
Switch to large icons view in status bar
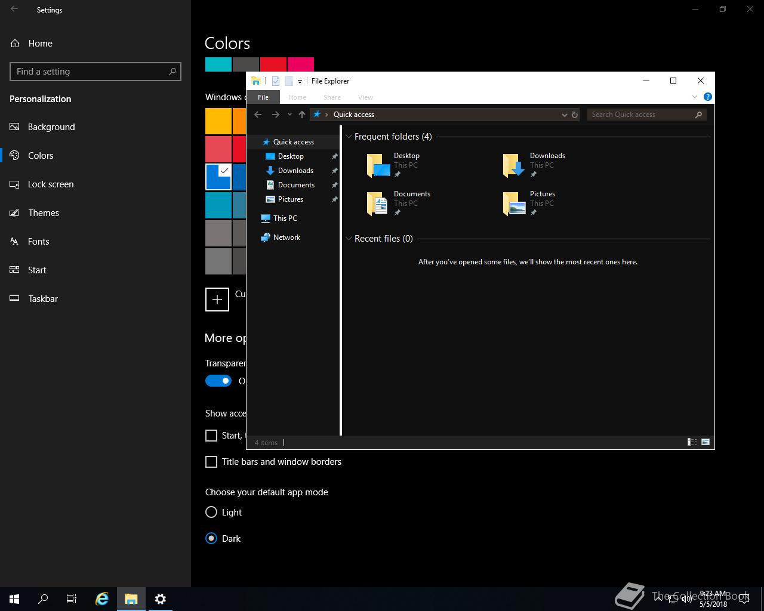point(706,442)
